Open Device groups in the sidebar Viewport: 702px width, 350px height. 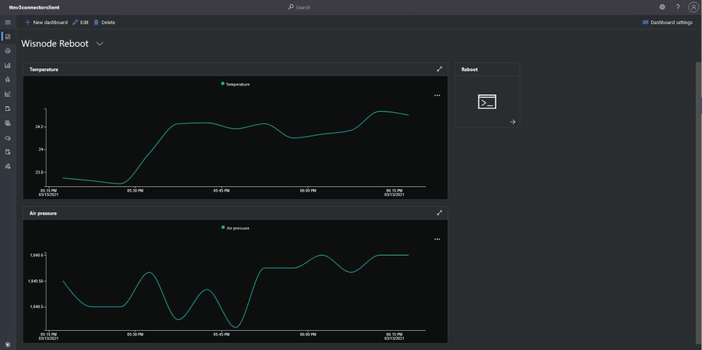coord(8,65)
